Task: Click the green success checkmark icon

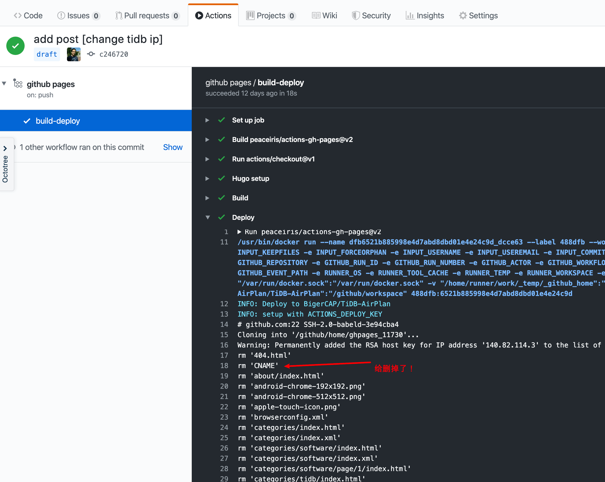Action: coord(15,46)
